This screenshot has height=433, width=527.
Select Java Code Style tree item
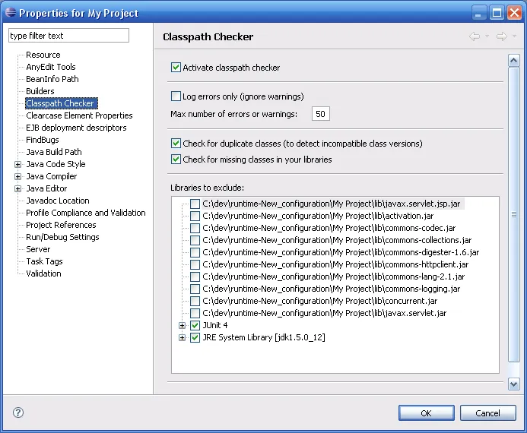56,164
